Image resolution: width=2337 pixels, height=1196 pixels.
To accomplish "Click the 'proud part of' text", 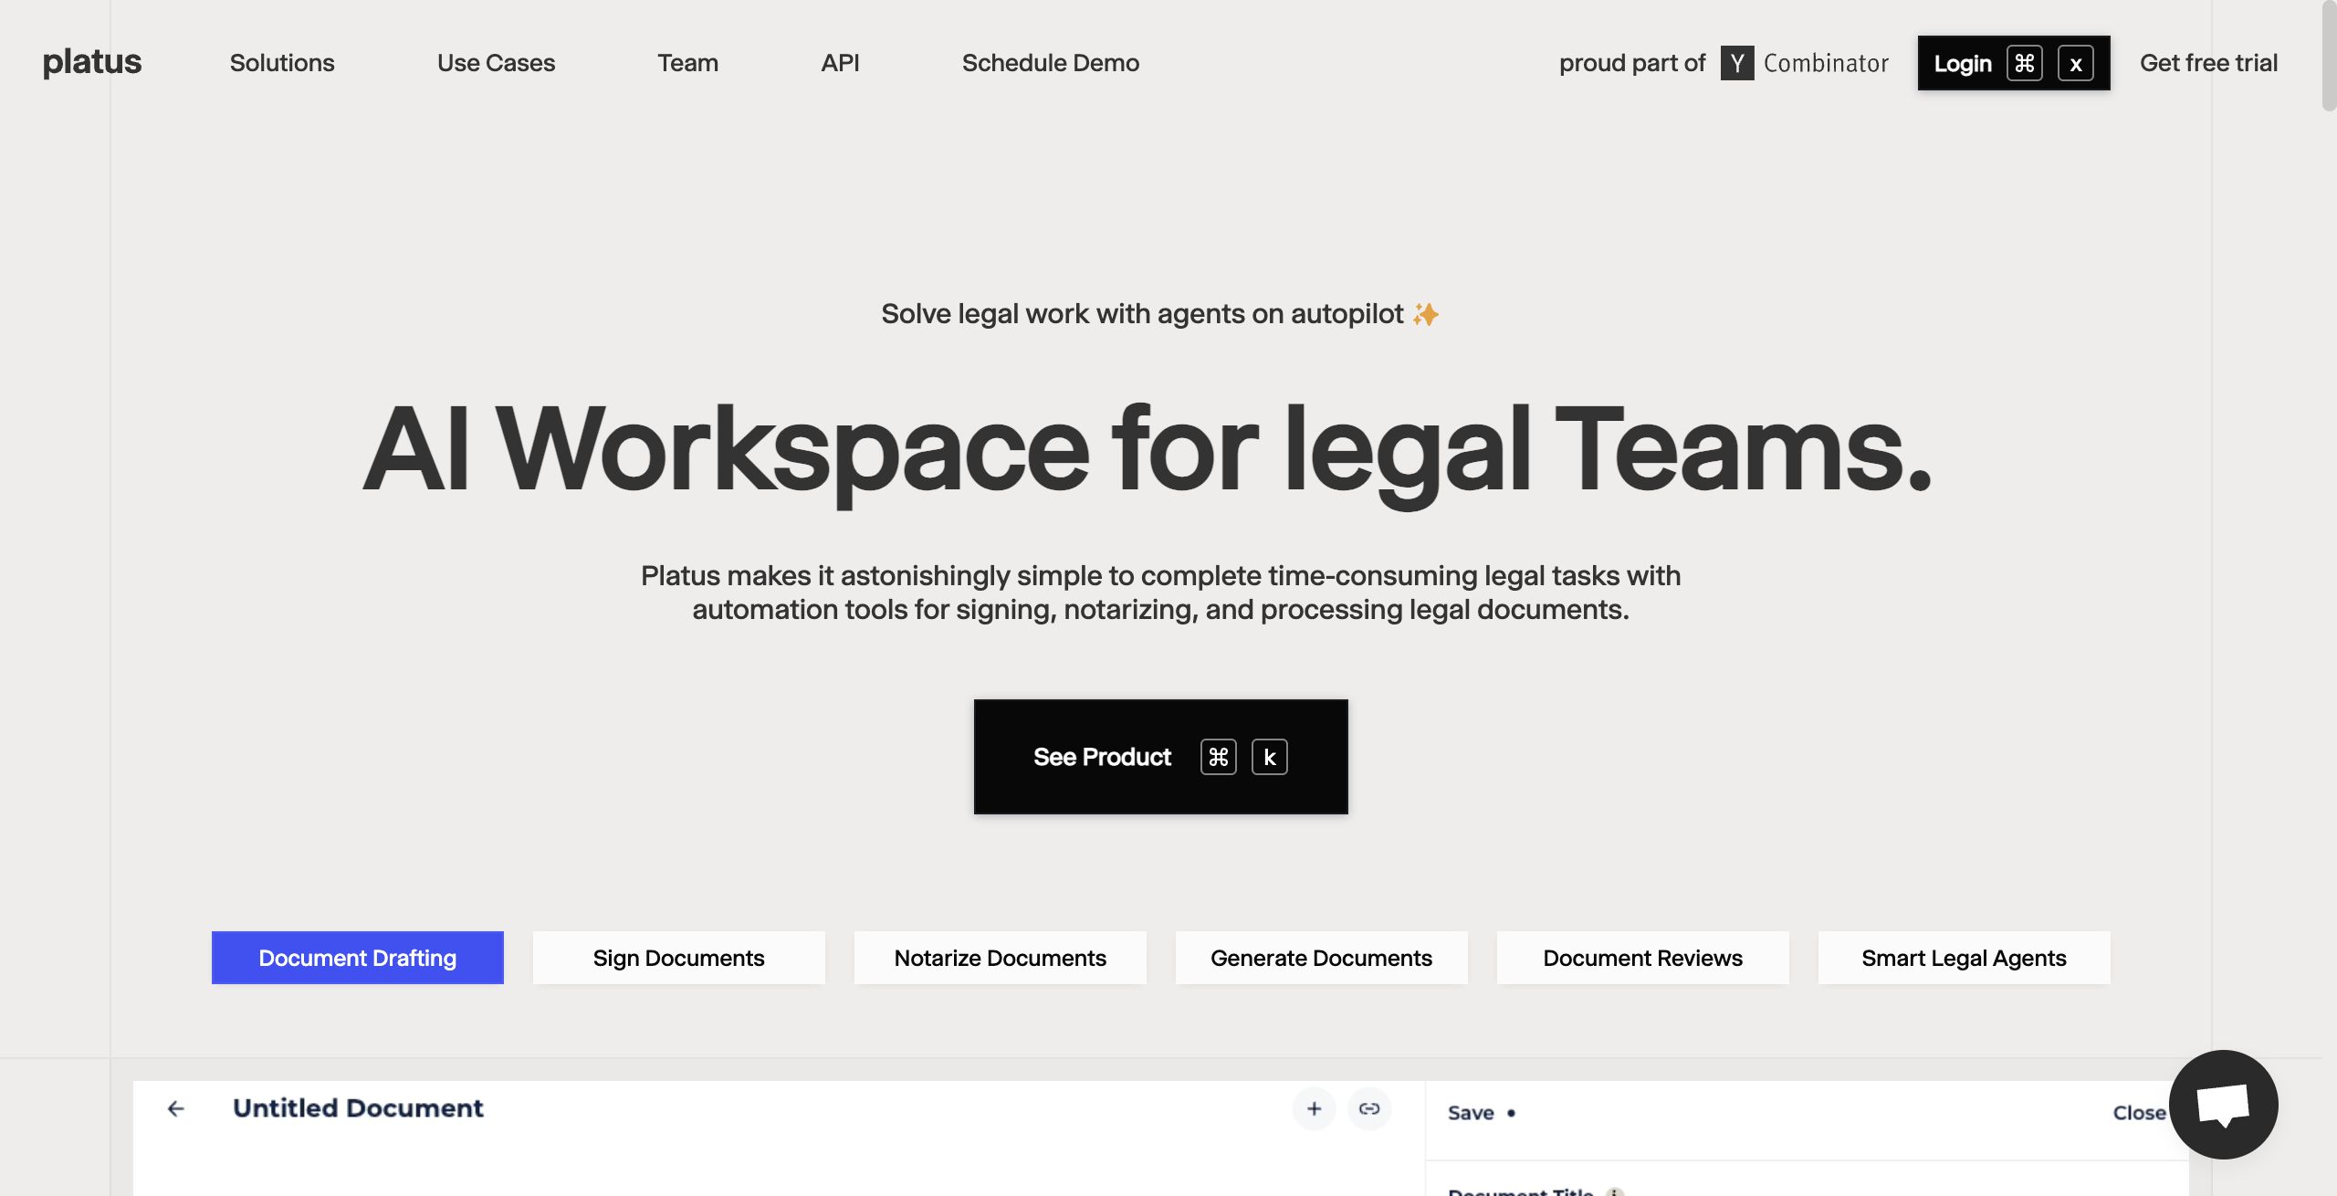I will [1632, 63].
